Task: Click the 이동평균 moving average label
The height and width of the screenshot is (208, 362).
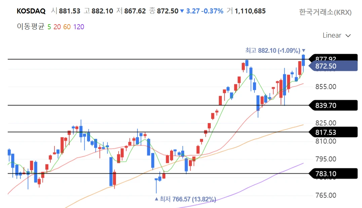Action: (x=31, y=27)
